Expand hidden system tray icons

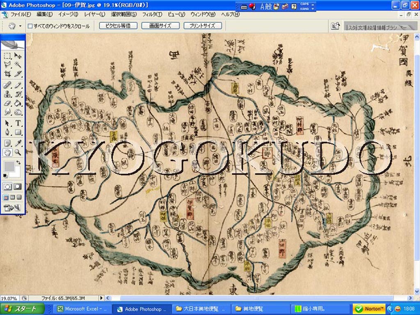(x=390, y=309)
